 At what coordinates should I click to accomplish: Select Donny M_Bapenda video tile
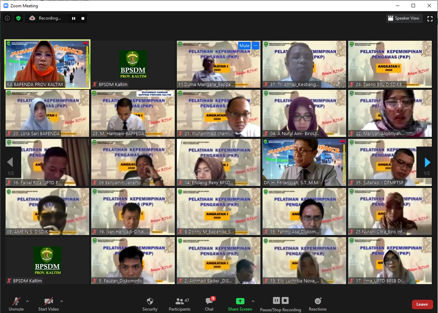[x=219, y=211]
